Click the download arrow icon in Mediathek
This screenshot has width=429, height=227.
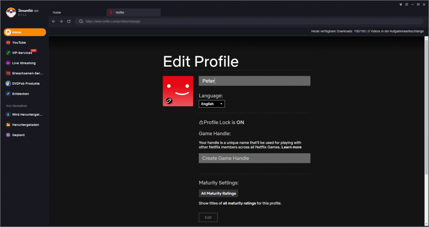click(x=8, y=115)
